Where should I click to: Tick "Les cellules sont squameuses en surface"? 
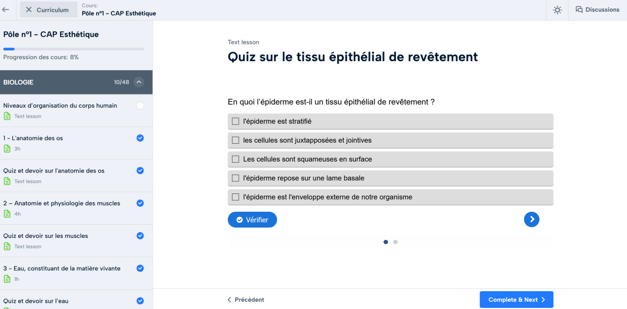tap(236, 159)
